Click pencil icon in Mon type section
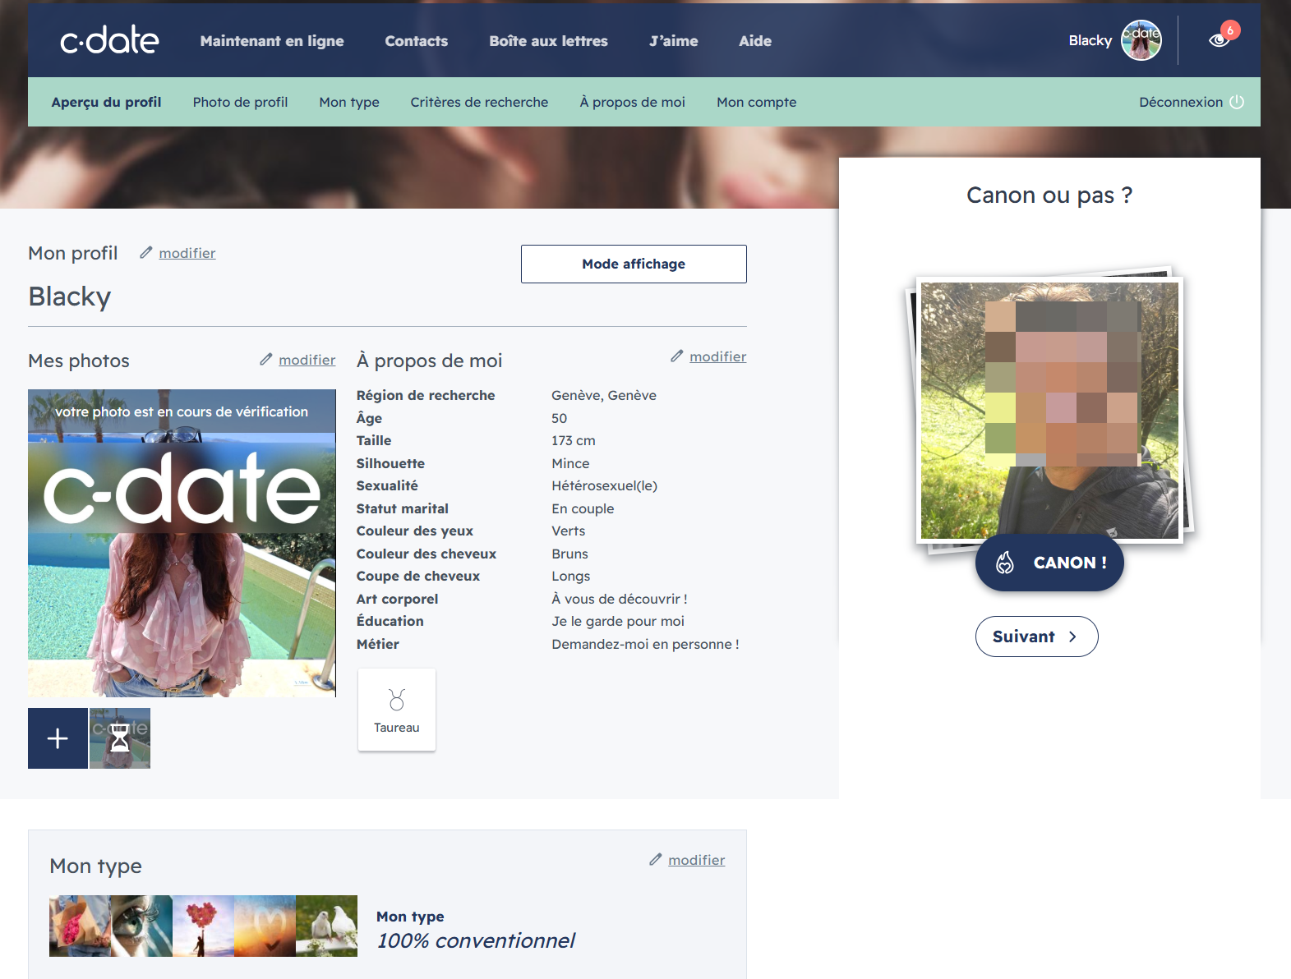 tap(655, 859)
